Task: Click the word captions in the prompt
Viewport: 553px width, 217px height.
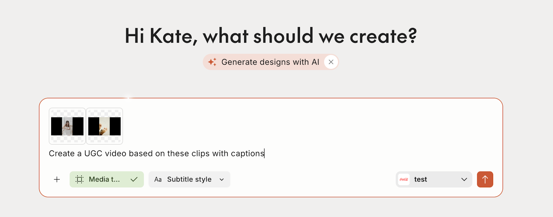Action: pyautogui.click(x=247, y=154)
